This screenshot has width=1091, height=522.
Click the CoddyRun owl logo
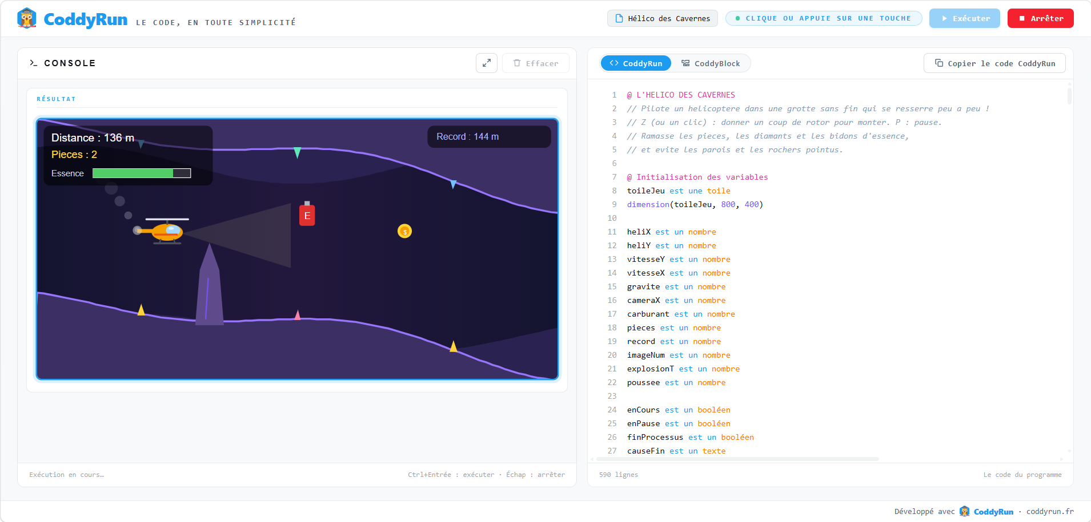pyautogui.click(x=27, y=19)
